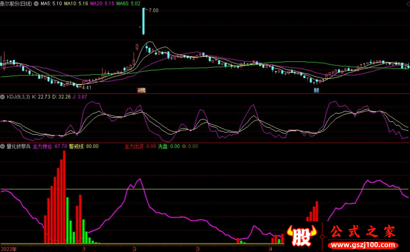
Task: Click the 4.41 low price label
Action: 87,88
